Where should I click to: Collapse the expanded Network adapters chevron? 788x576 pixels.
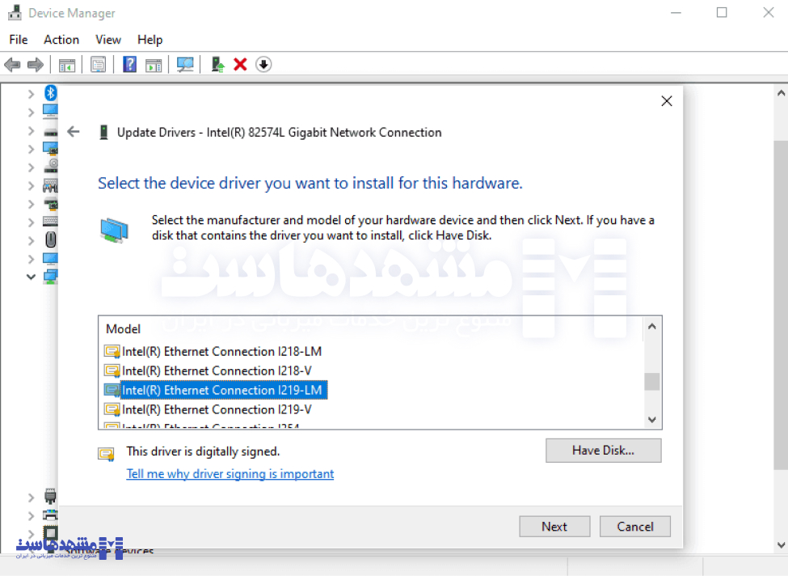tap(32, 277)
